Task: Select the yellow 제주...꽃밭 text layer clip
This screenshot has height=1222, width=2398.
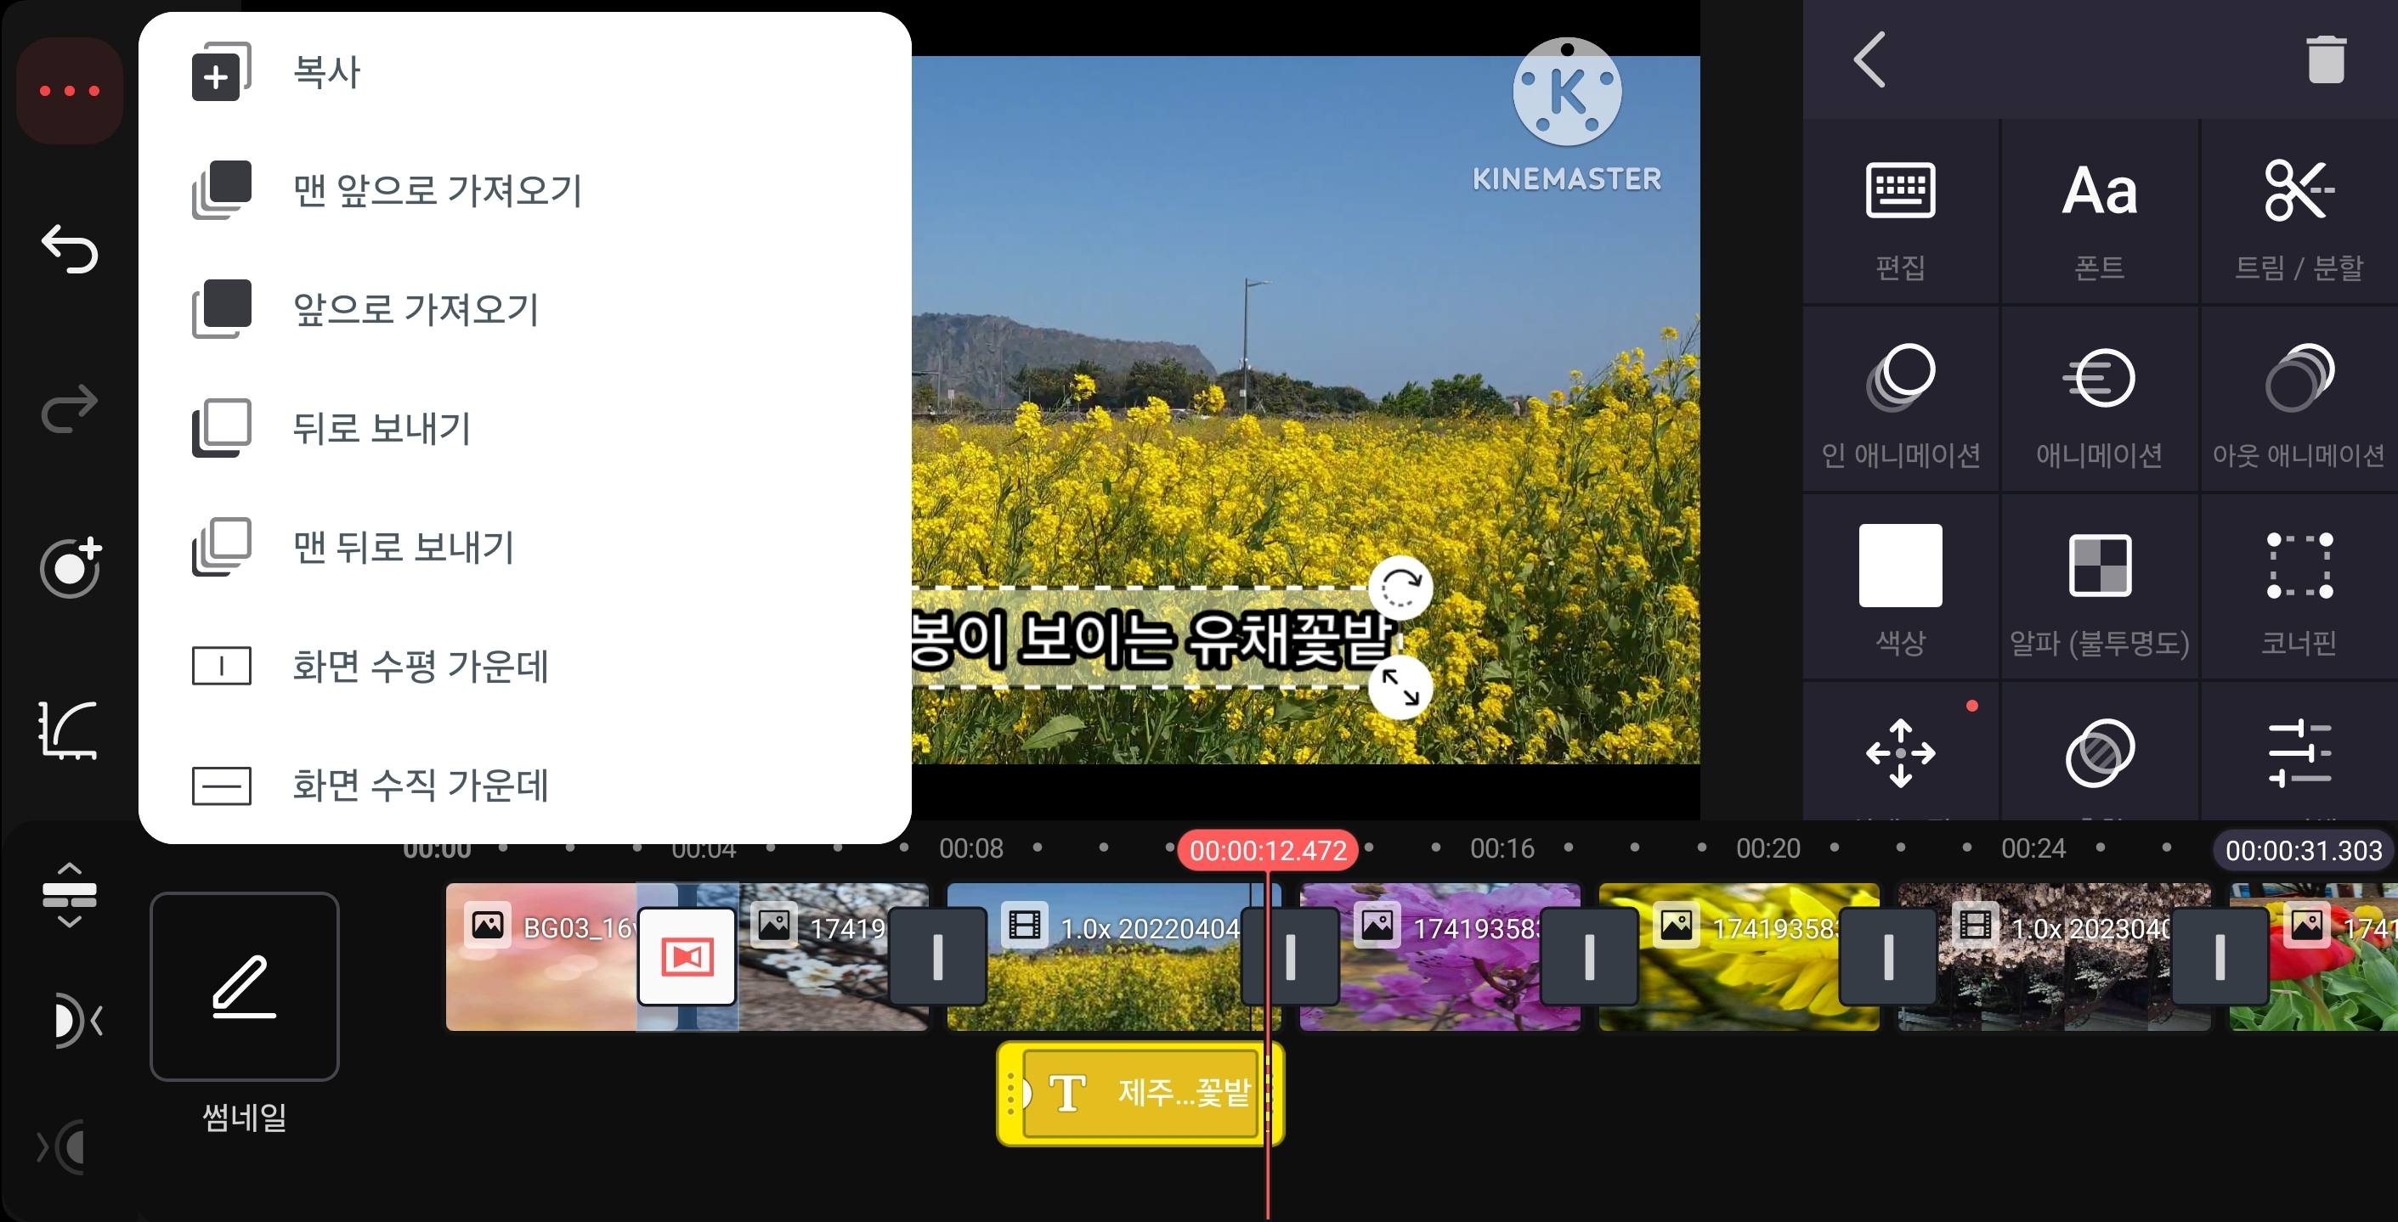Action: (x=1140, y=1094)
